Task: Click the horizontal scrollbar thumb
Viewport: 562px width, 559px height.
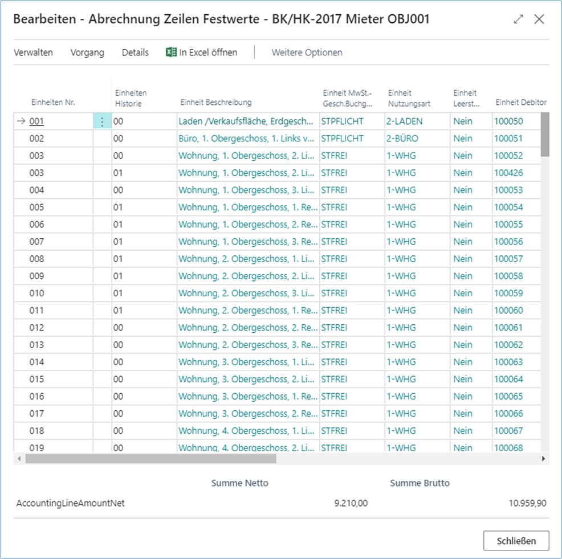Action: [150, 459]
